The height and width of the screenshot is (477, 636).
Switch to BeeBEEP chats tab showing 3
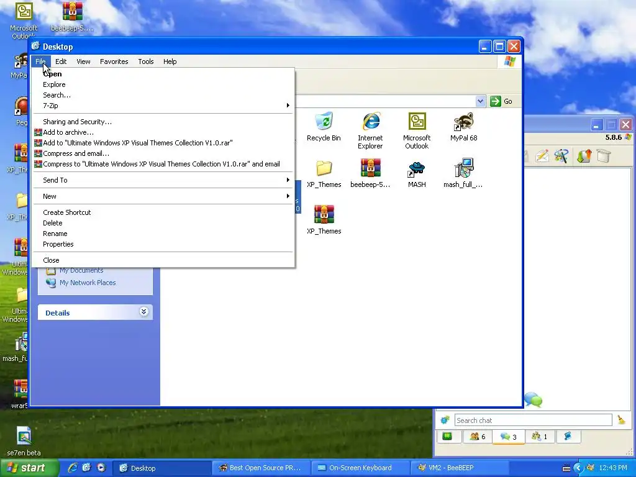click(508, 437)
